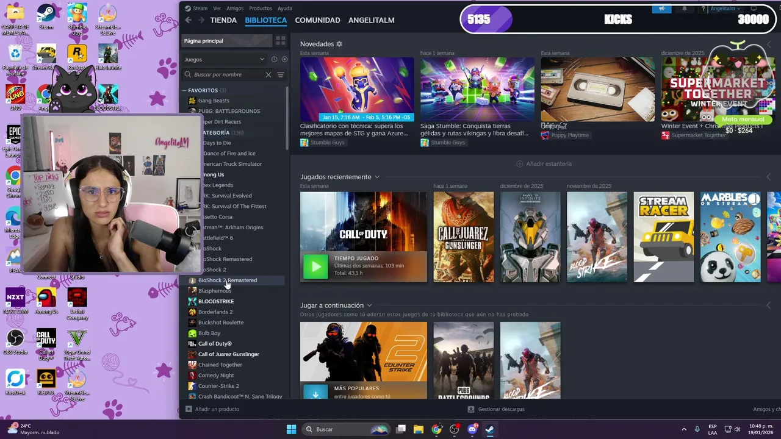Viewport: 781px width, 439px height.
Task: Open the Juegos filter dropdown
Action: (225, 59)
